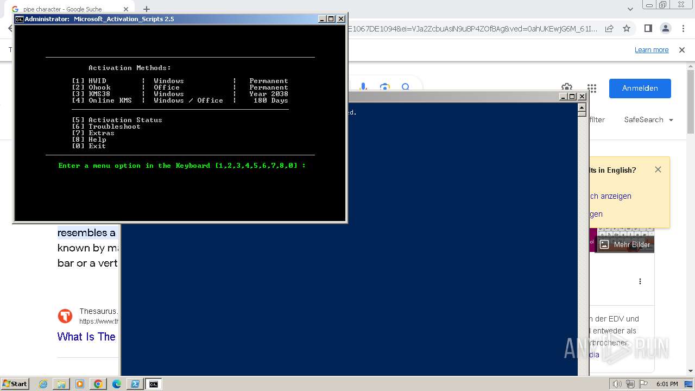695x391 pixels.
Task: Open a new Chrome tab
Action: [x=147, y=9]
